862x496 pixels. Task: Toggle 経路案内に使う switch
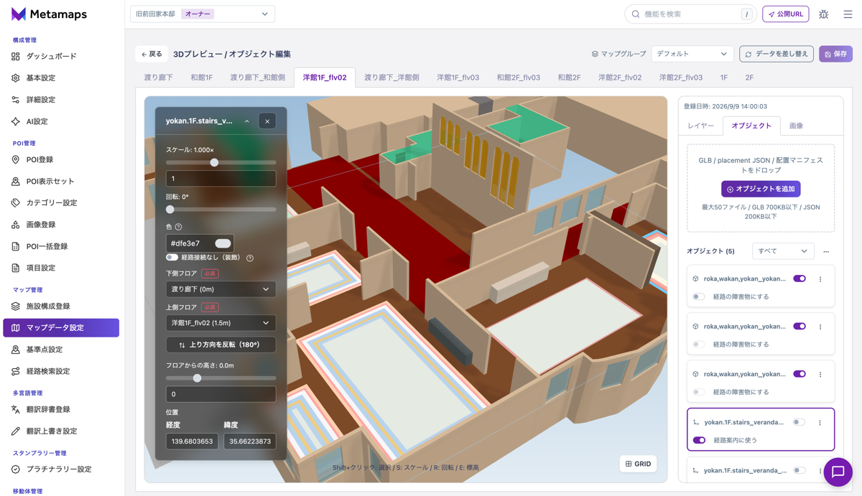tap(699, 440)
